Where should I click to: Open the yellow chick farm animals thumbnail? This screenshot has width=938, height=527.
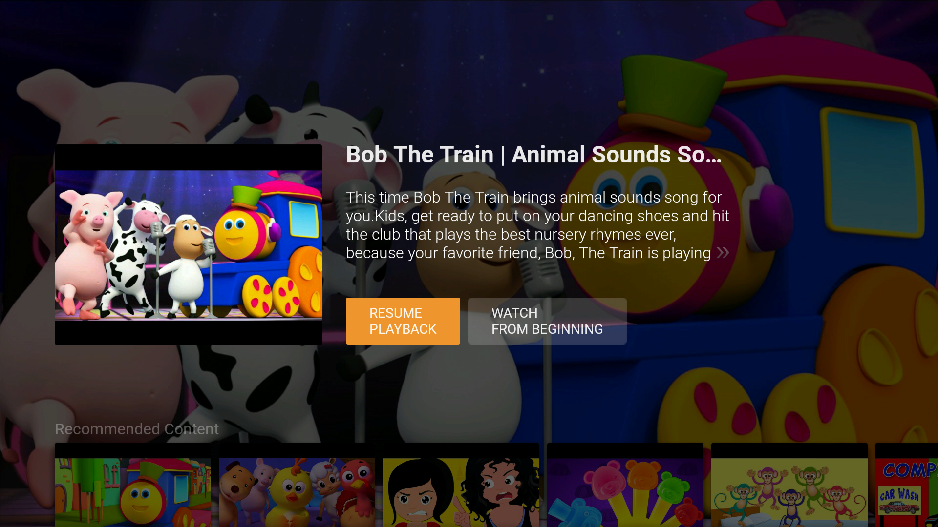click(297, 485)
